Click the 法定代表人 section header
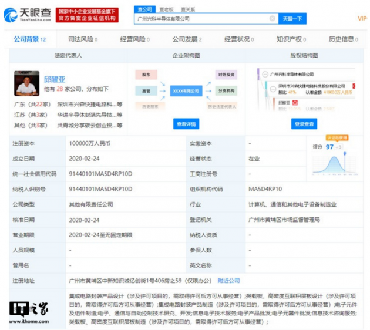This screenshot has height=330, width=370. click(x=68, y=56)
